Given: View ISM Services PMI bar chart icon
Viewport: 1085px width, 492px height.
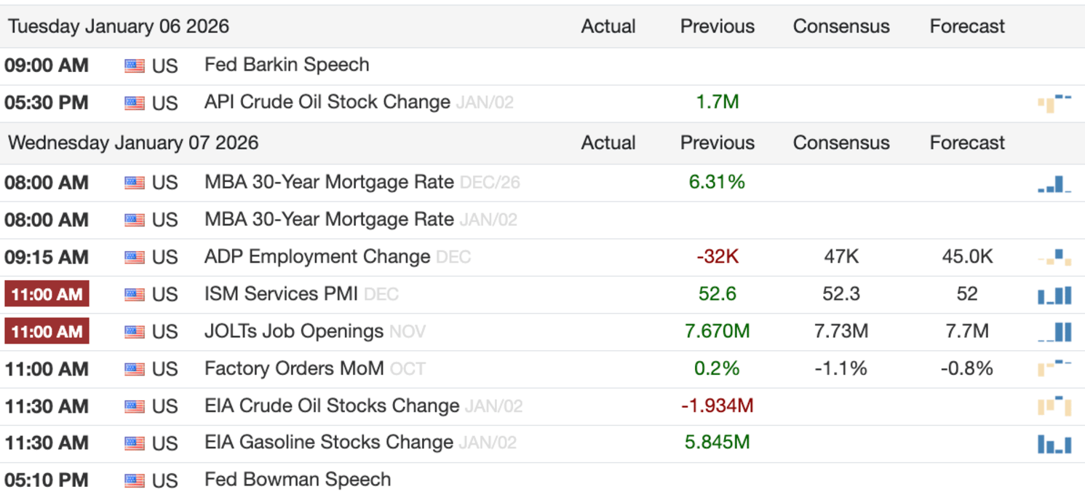Looking at the screenshot, I should [x=1054, y=295].
